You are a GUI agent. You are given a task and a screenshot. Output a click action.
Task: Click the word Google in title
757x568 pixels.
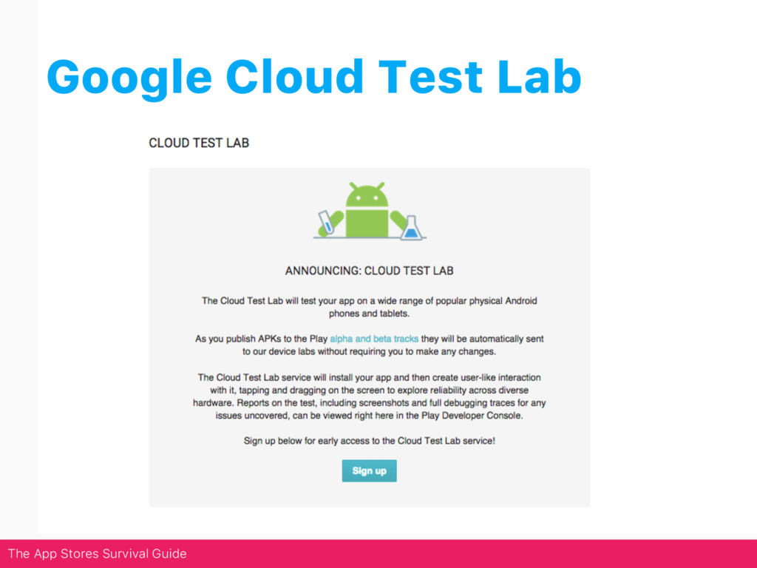pyautogui.click(x=129, y=78)
